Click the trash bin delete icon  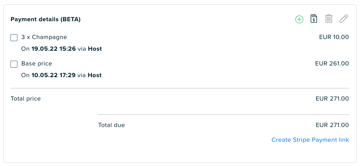[x=329, y=19]
